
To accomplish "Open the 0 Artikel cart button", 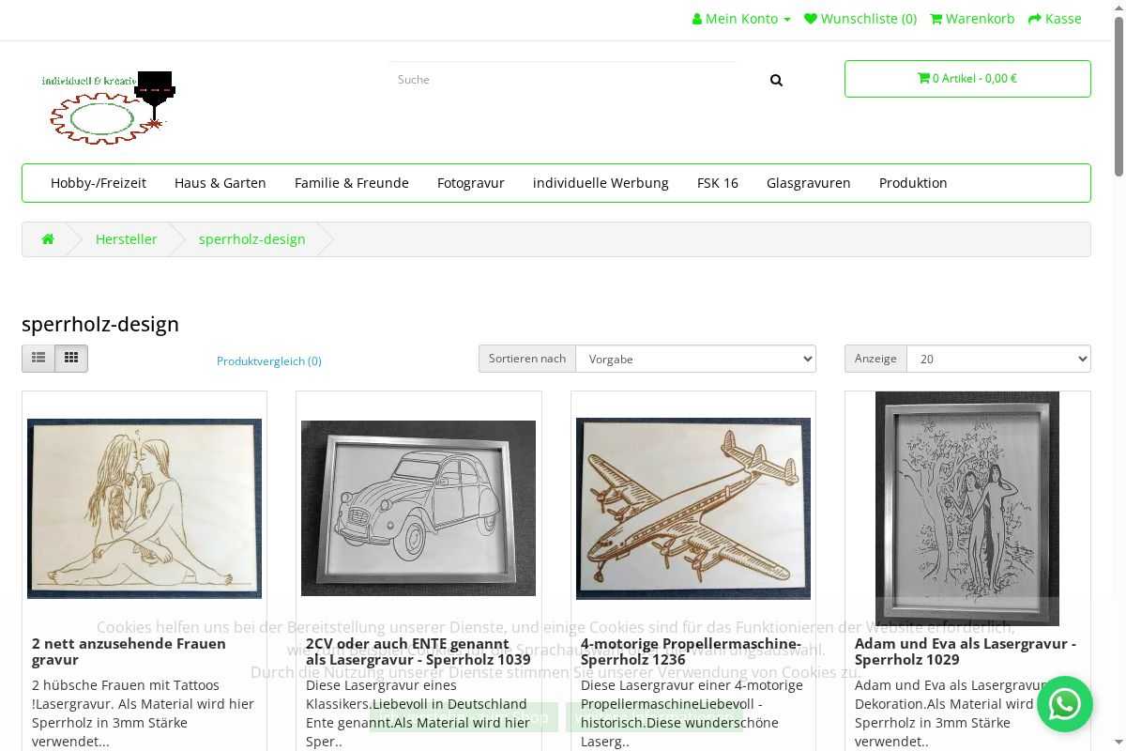I will point(966,79).
